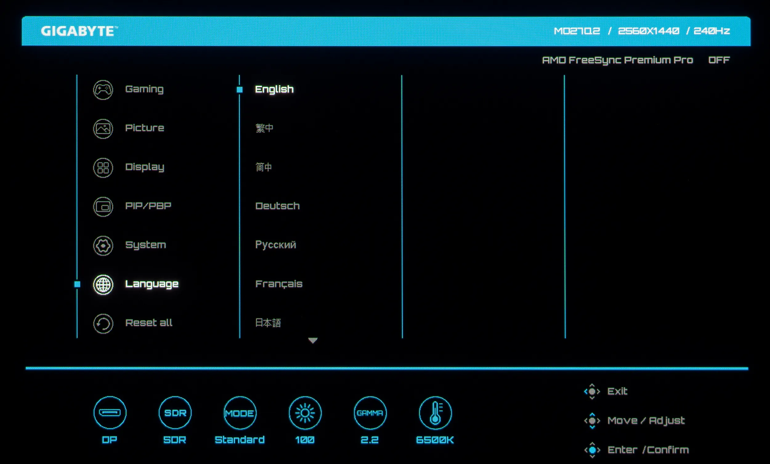Click the PIP/PBP screen icon
The image size is (770, 464).
point(103,207)
